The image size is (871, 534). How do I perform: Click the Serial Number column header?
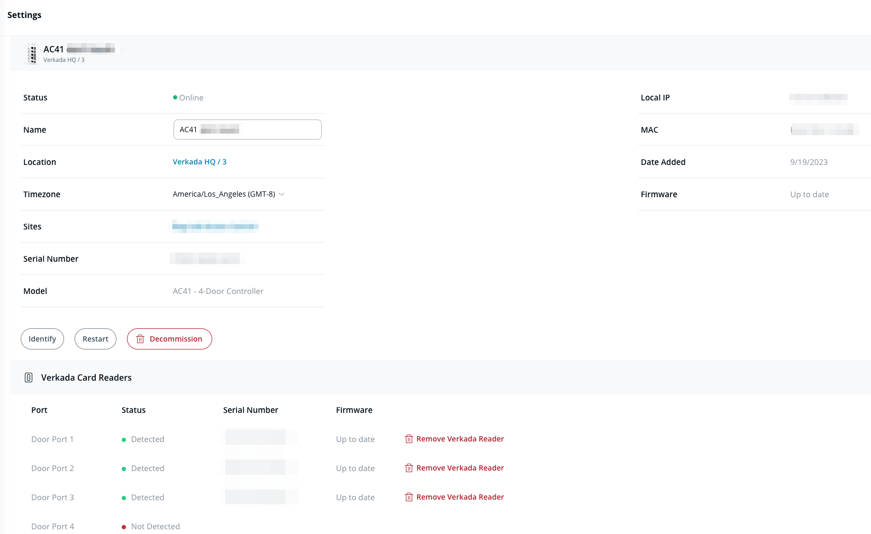coord(250,410)
